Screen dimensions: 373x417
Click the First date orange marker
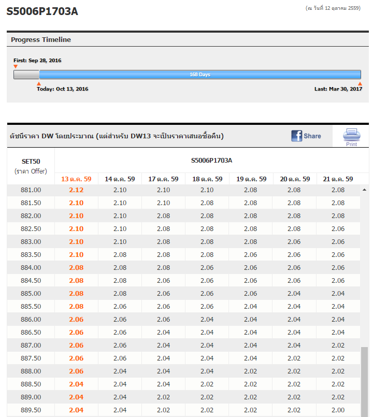click(x=16, y=66)
